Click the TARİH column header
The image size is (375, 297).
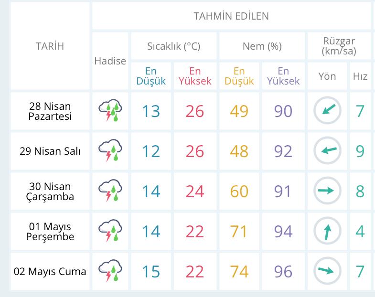tap(50, 46)
